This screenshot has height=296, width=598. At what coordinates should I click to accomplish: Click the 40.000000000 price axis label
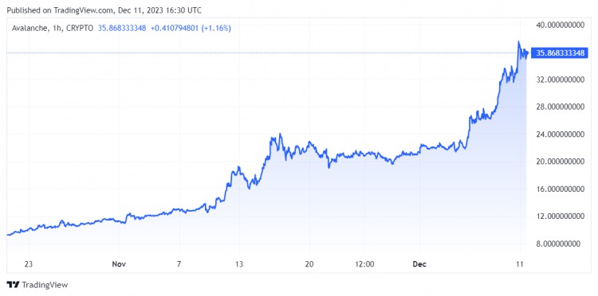click(560, 25)
